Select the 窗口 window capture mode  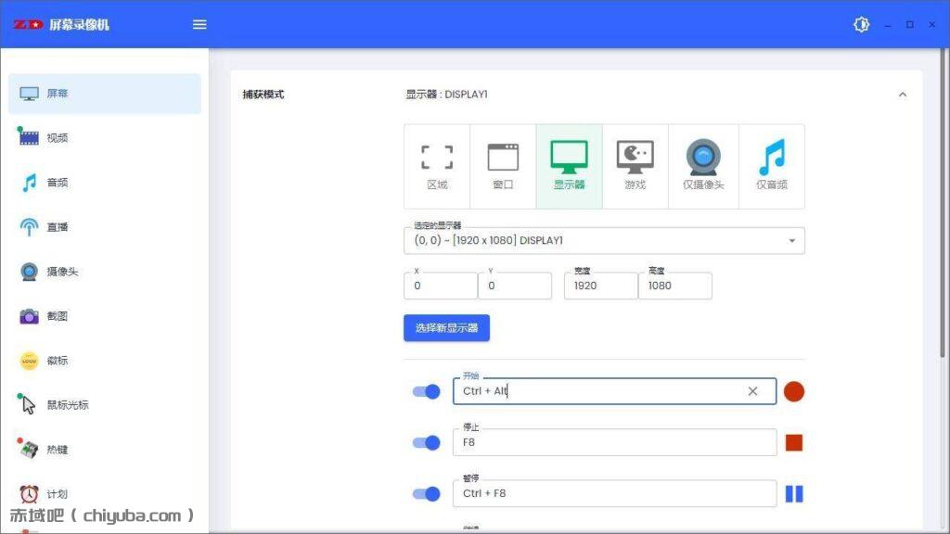click(x=503, y=165)
